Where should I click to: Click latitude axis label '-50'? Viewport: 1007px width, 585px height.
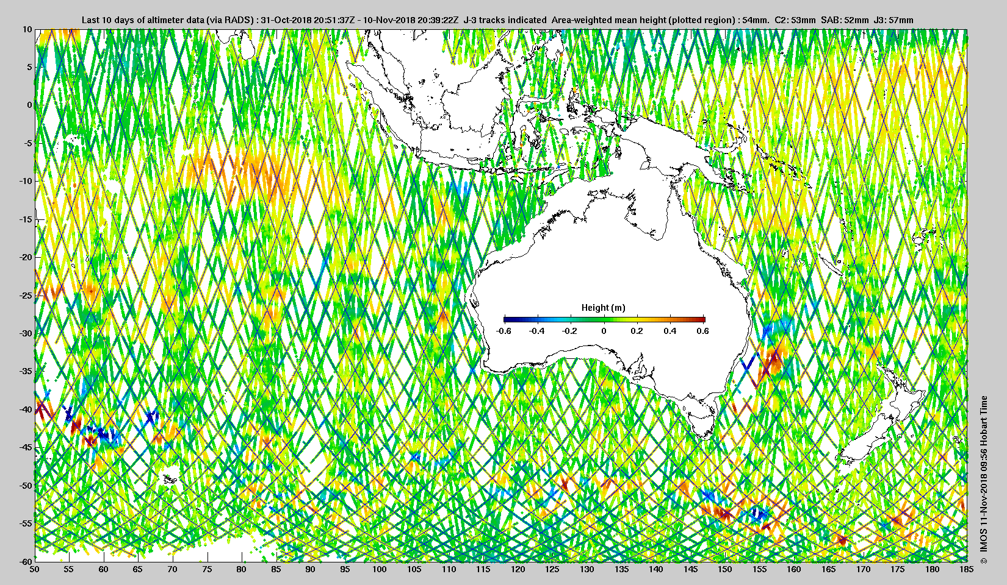(x=25, y=485)
